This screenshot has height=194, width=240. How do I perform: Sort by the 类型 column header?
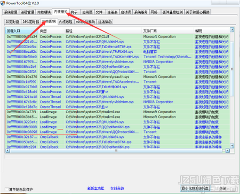(51, 31)
